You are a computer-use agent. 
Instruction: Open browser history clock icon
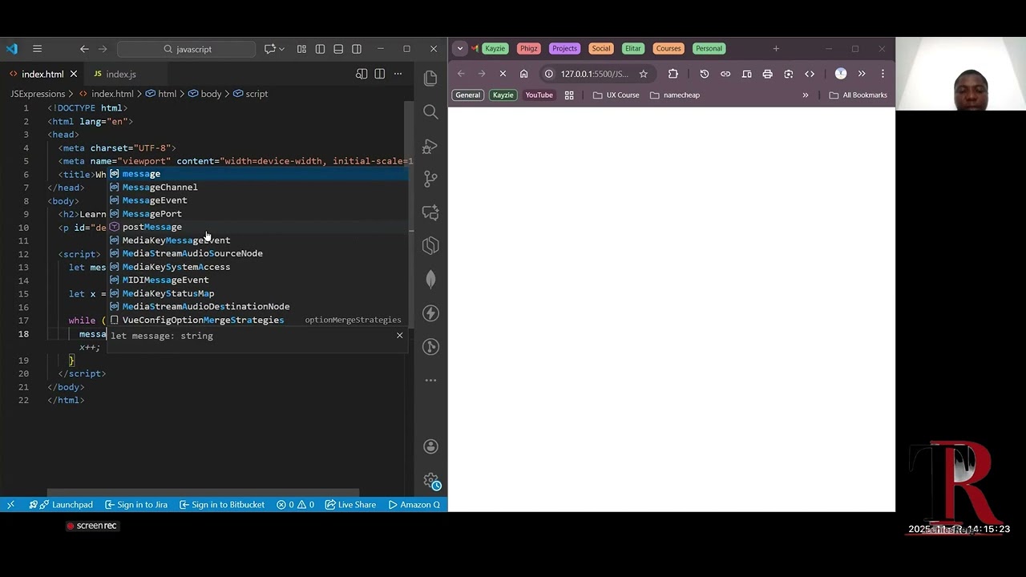pyautogui.click(x=704, y=74)
